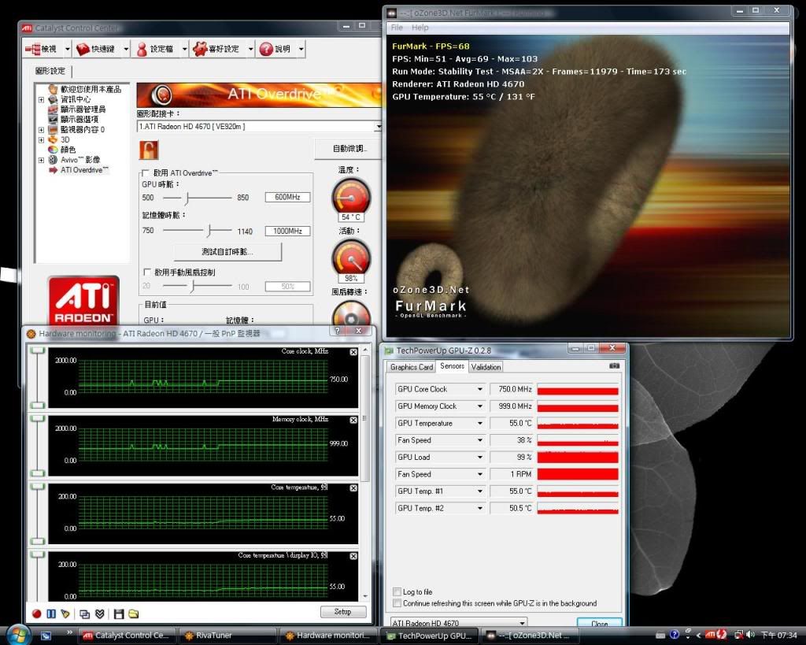
Task: Open the Help menu in FurMark
Action: coord(420,28)
